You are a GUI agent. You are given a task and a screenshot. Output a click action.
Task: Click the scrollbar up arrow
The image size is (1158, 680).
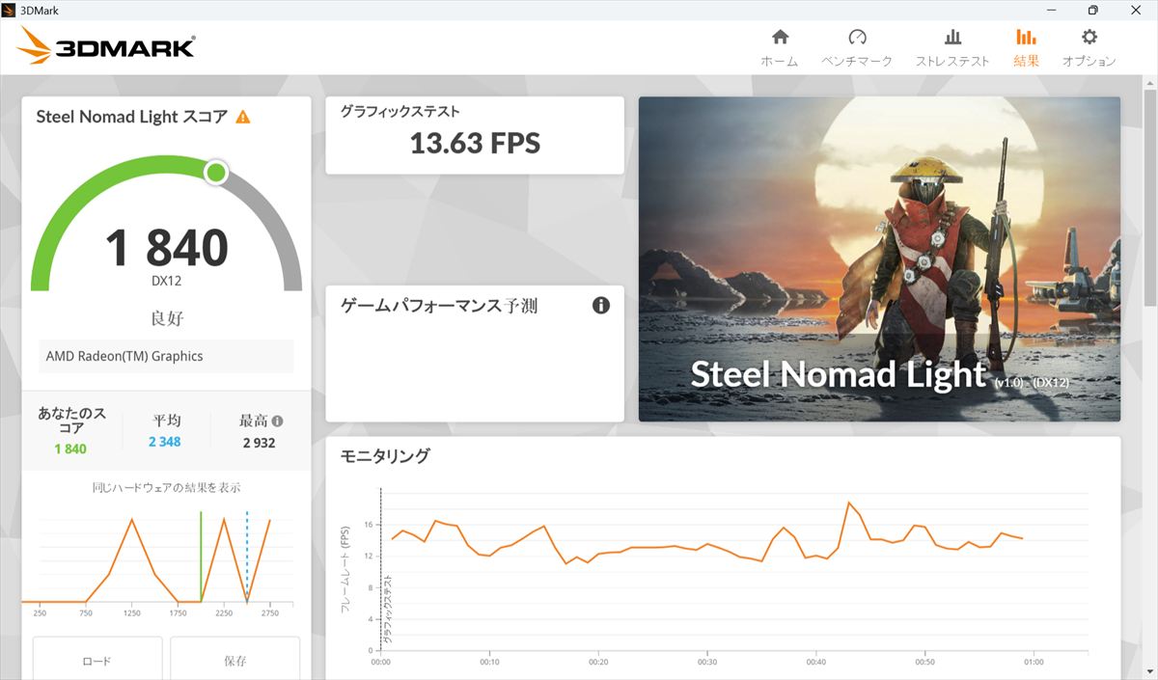(x=1149, y=82)
